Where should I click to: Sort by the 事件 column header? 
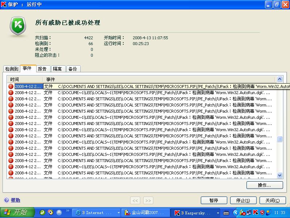click(159, 79)
